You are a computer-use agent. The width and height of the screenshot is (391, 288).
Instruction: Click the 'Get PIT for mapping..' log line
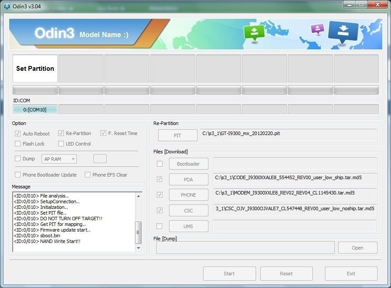point(50,224)
